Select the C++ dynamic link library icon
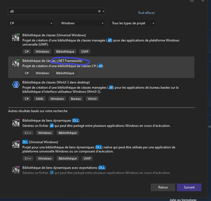The width and height of the screenshot is (211, 201). (x=16, y=123)
